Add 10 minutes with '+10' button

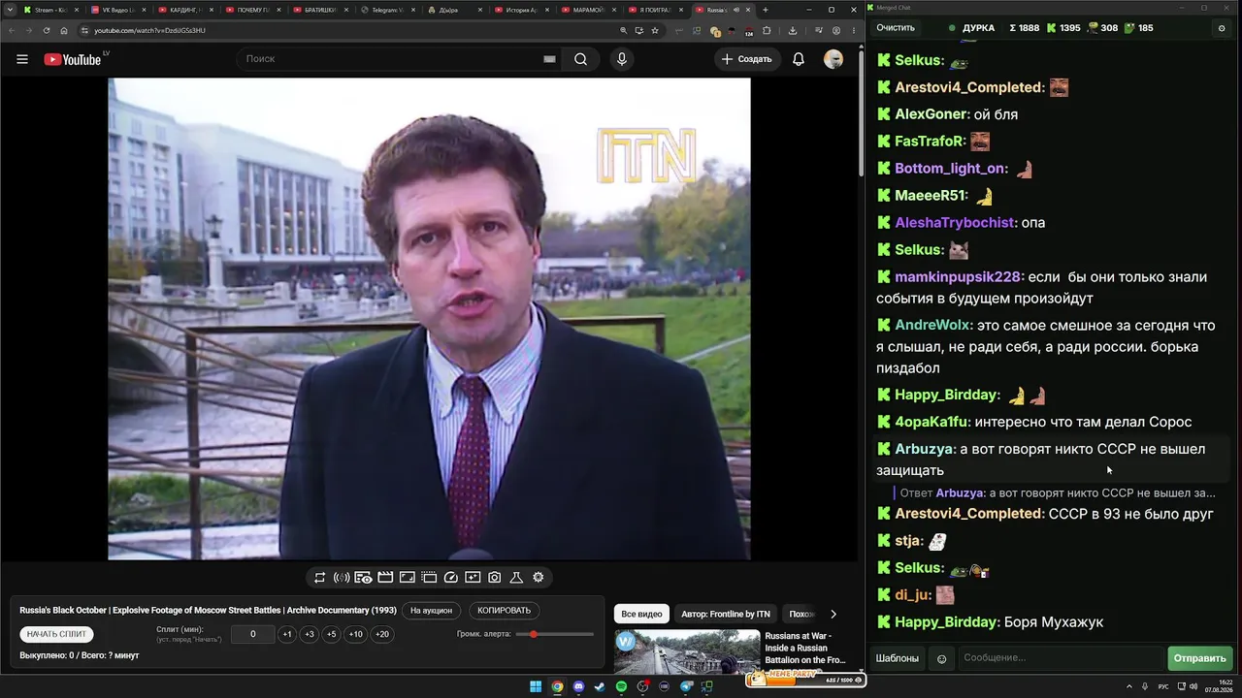pyautogui.click(x=356, y=634)
